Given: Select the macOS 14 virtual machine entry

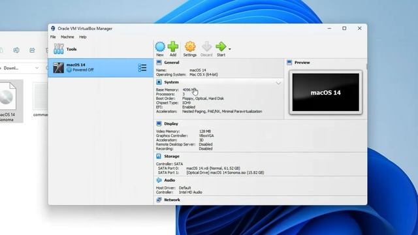Looking at the screenshot, I should [101, 68].
